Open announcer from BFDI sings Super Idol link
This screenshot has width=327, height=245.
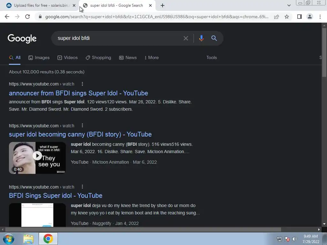pyautogui.click(x=79, y=93)
